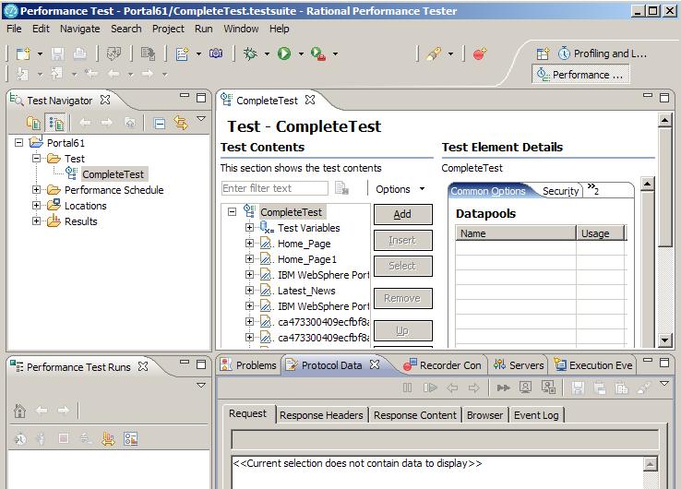Open the File menu
This screenshot has height=489, width=681.
pyautogui.click(x=14, y=29)
